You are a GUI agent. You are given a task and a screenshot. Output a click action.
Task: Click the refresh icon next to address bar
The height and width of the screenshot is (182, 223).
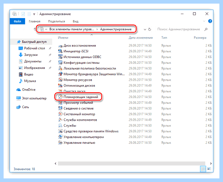[150, 29]
